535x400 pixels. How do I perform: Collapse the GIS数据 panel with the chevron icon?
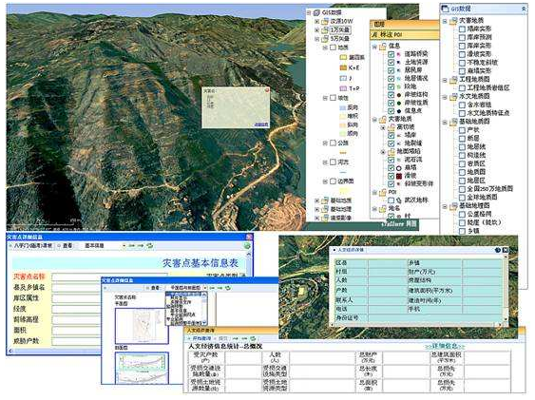pos(524,9)
